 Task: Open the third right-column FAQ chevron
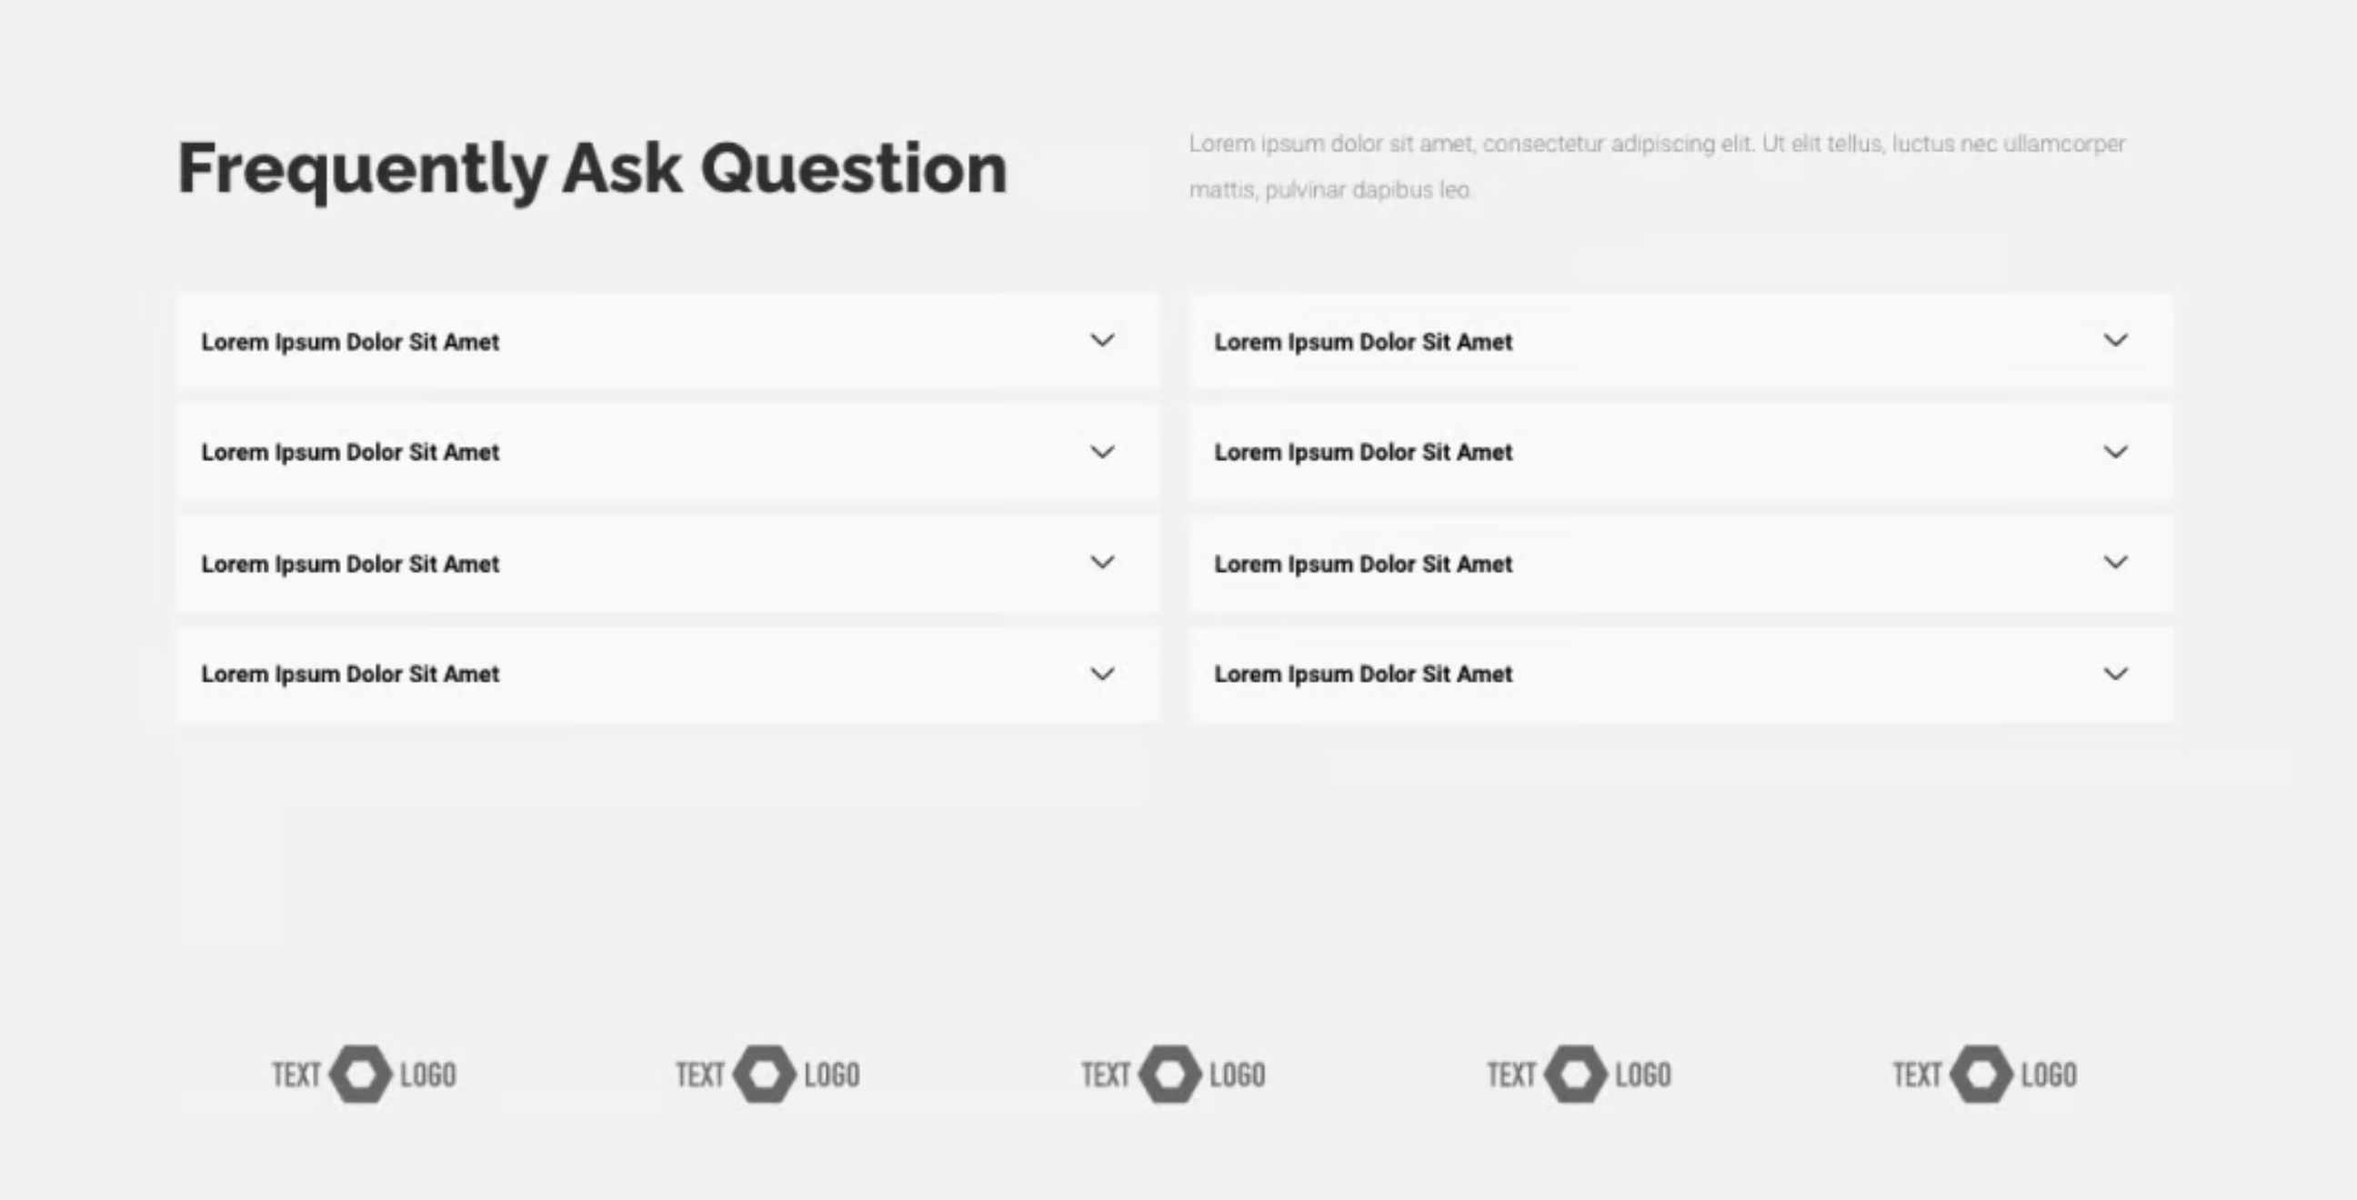2115,563
